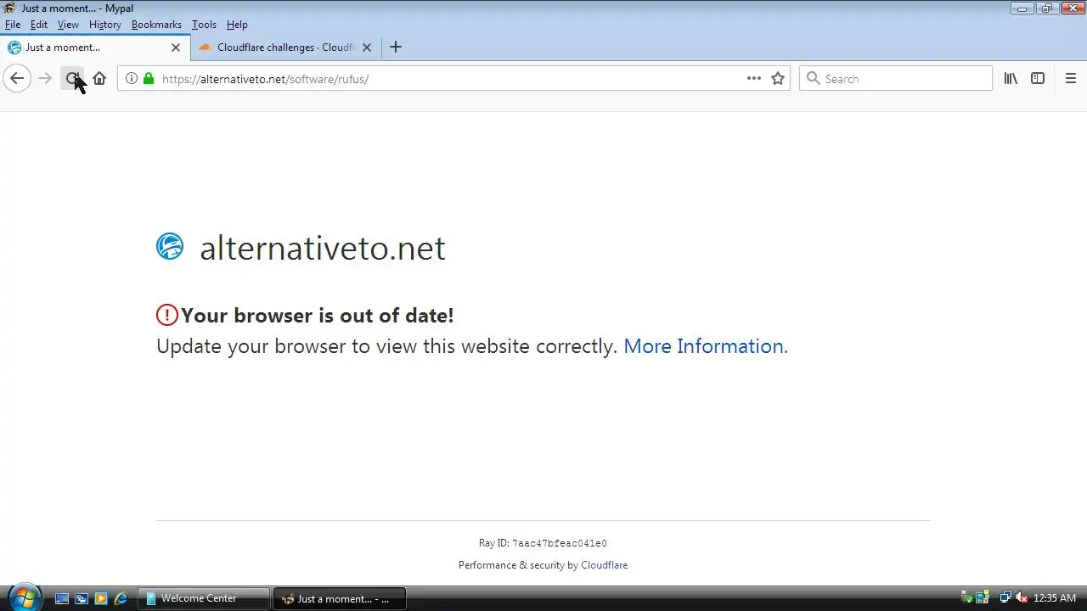The image size is (1087, 611).
Task: Reload the current page
Action: [x=72, y=79]
